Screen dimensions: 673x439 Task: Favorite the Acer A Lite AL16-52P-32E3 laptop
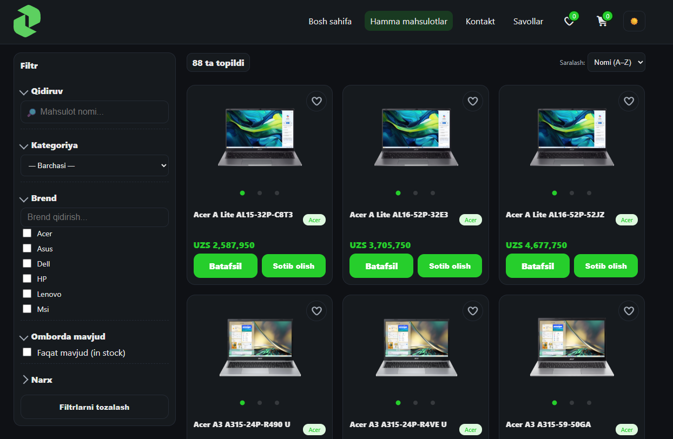pos(473,101)
